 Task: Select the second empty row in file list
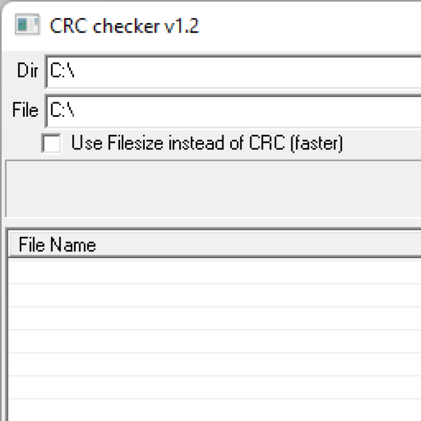pos(213,295)
